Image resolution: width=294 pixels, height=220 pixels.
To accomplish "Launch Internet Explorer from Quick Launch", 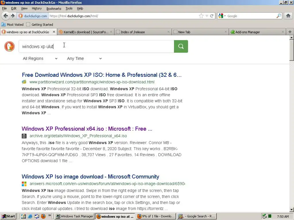I will (x=30, y=216).
